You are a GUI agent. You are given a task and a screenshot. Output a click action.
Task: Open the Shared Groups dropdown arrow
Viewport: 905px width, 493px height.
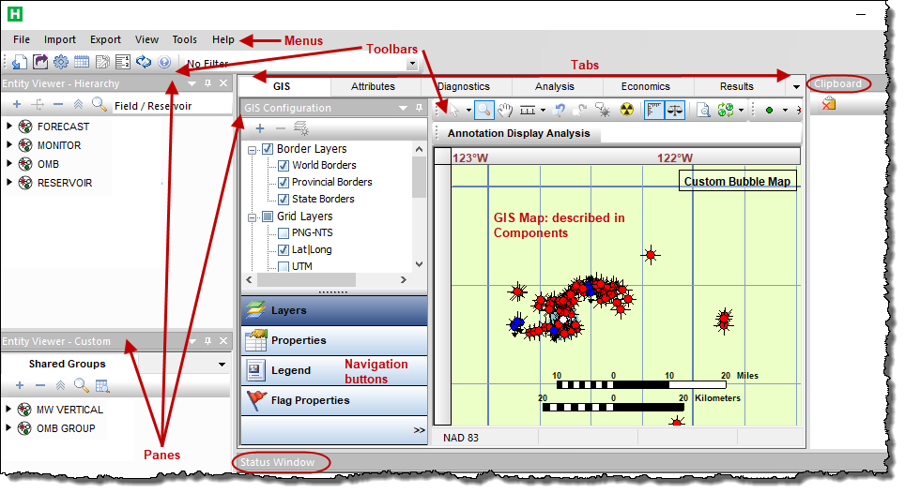click(x=222, y=365)
